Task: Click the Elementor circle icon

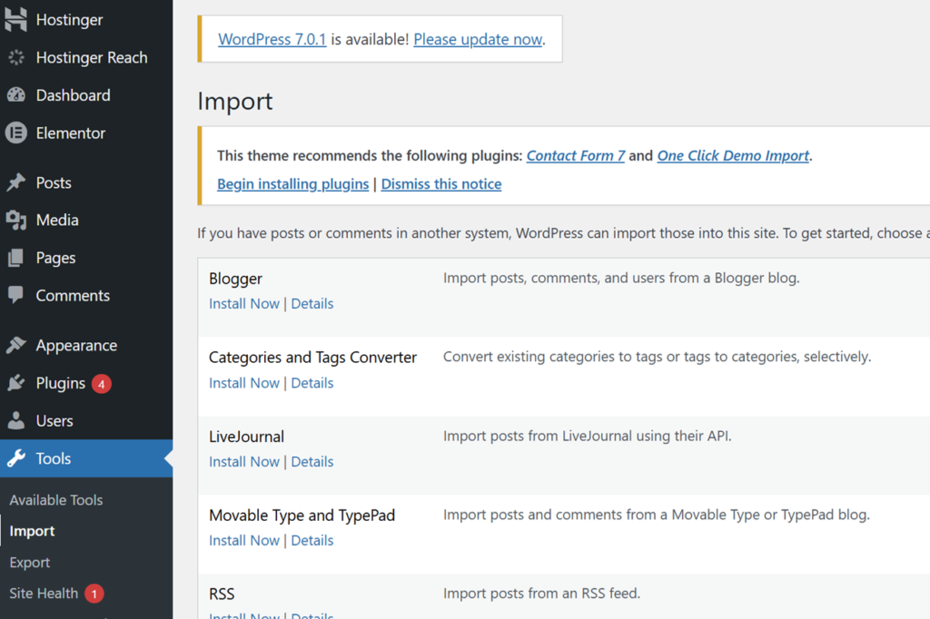Action: point(16,133)
